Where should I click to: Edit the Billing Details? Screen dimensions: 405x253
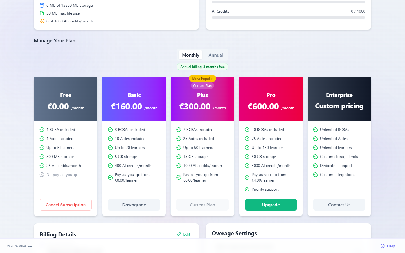coord(184,234)
